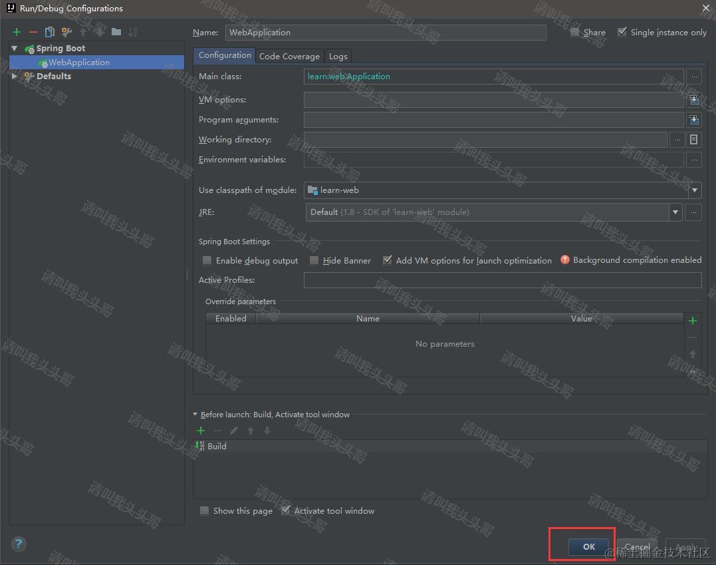Enable the debug output option
Viewport: 716px width, 565px height.
207,260
